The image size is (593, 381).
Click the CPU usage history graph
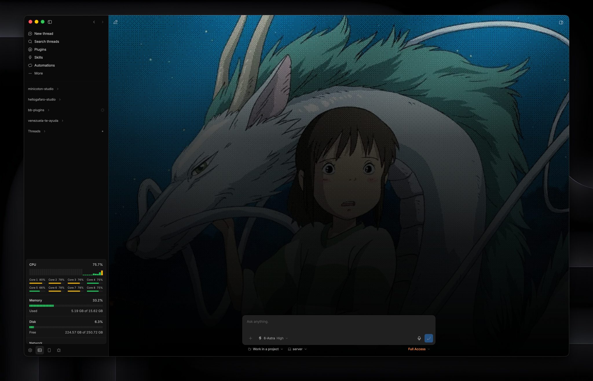point(66,272)
